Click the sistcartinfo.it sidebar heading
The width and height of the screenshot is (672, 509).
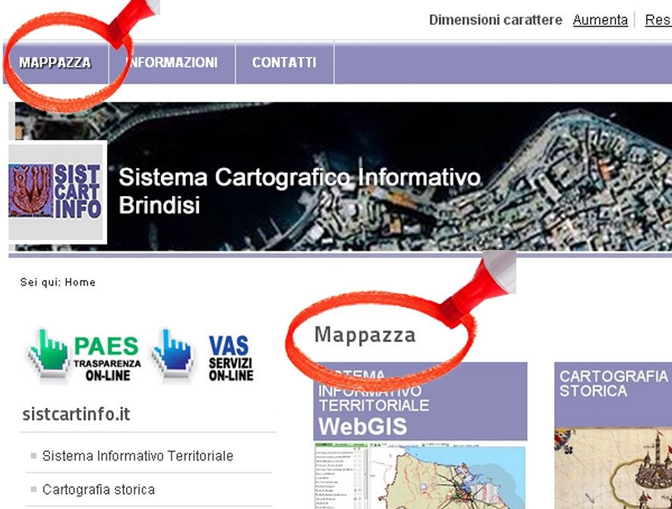pyautogui.click(x=76, y=414)
